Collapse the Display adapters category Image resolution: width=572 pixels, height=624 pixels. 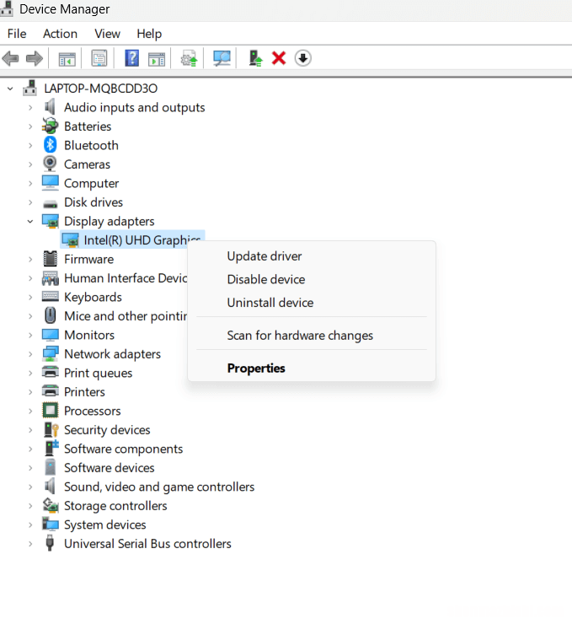(x=30, y=221)
